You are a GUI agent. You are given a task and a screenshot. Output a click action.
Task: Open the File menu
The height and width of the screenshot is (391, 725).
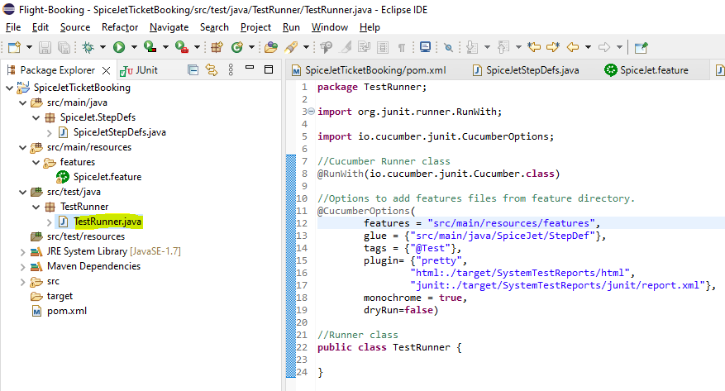pyautogui.click(x=13, y=27)
